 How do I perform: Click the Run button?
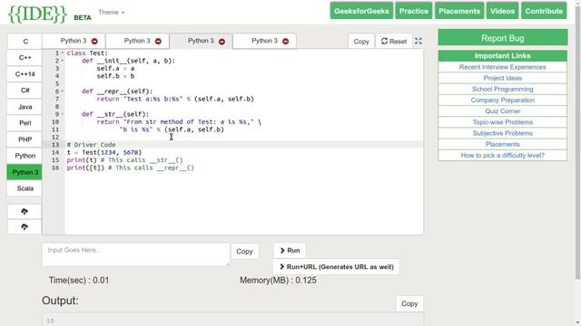(290, 250)
